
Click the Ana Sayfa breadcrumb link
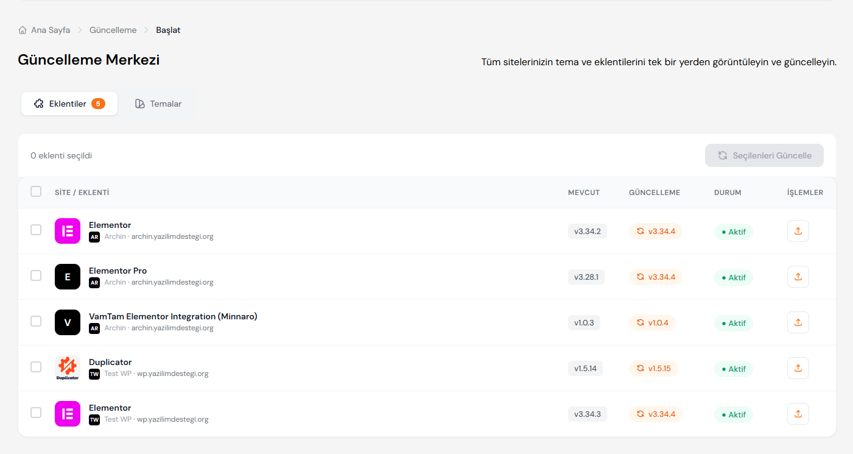tap(51, 30)
